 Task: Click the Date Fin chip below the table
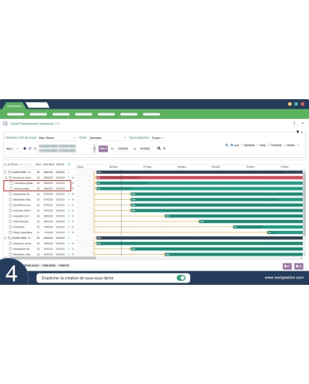click(63, 265)
